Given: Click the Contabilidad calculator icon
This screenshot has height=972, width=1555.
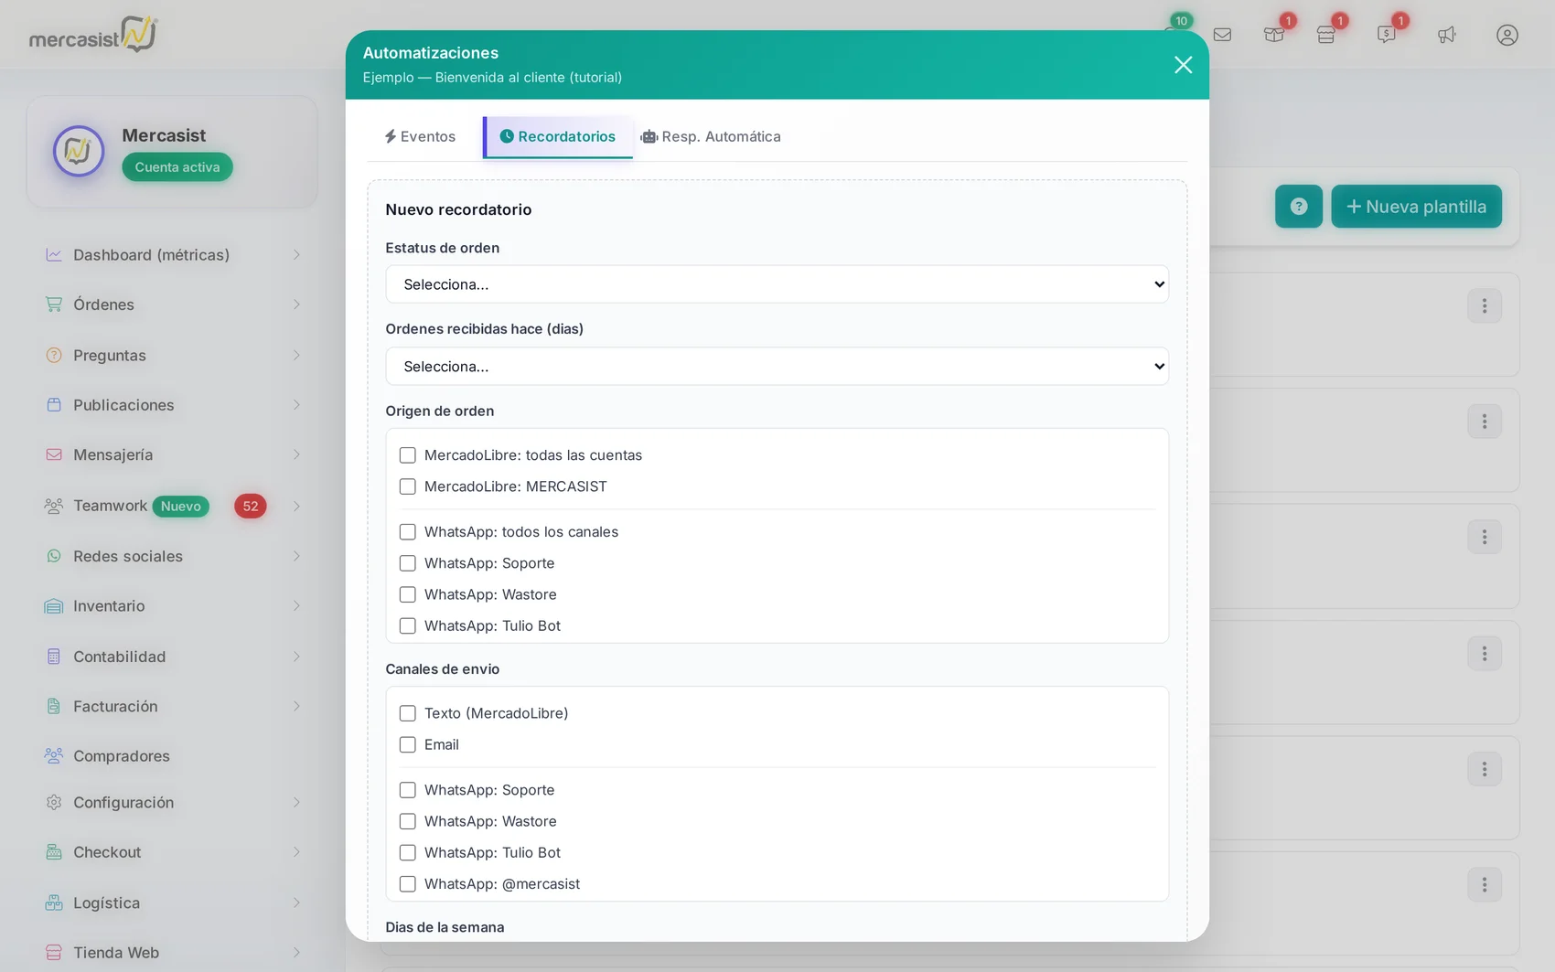Looking at the screenshot, I should [x=54, y=657].
